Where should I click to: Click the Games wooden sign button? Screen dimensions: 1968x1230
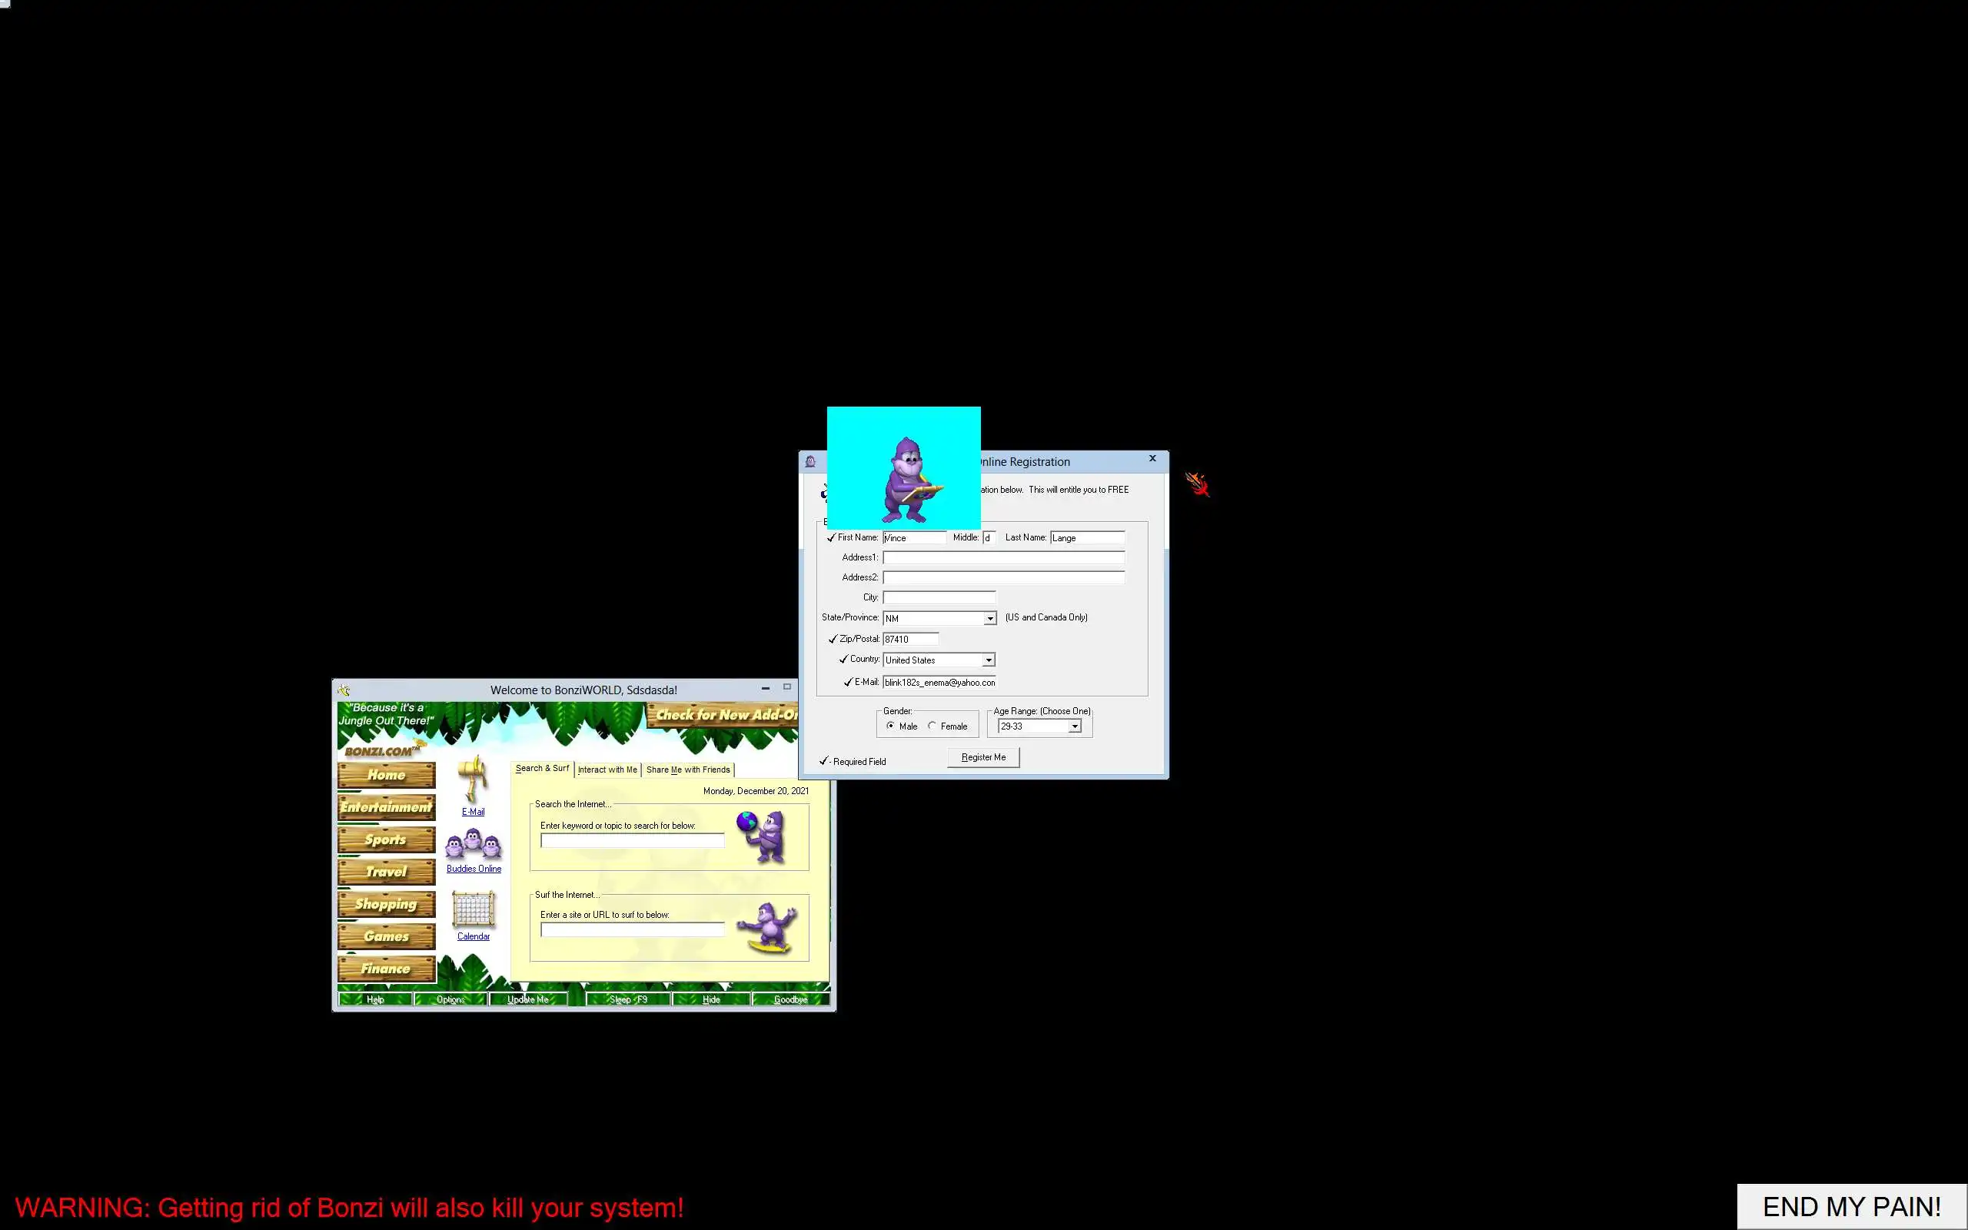[386, 936]
